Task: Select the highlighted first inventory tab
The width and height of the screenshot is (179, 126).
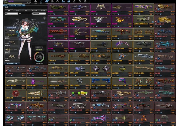Action: coord(9,10)
